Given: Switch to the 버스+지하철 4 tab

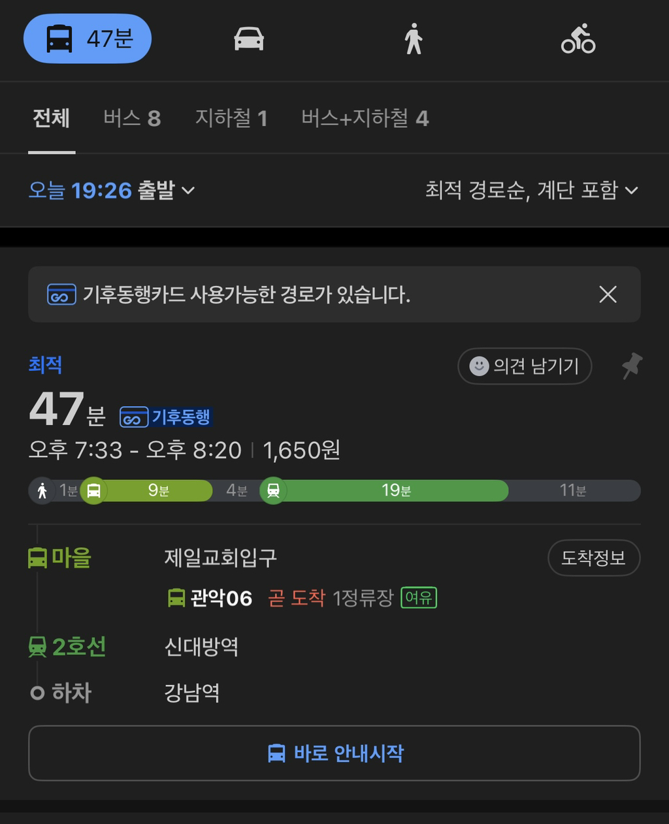Looking at the screenshot, I should (365, 119).
